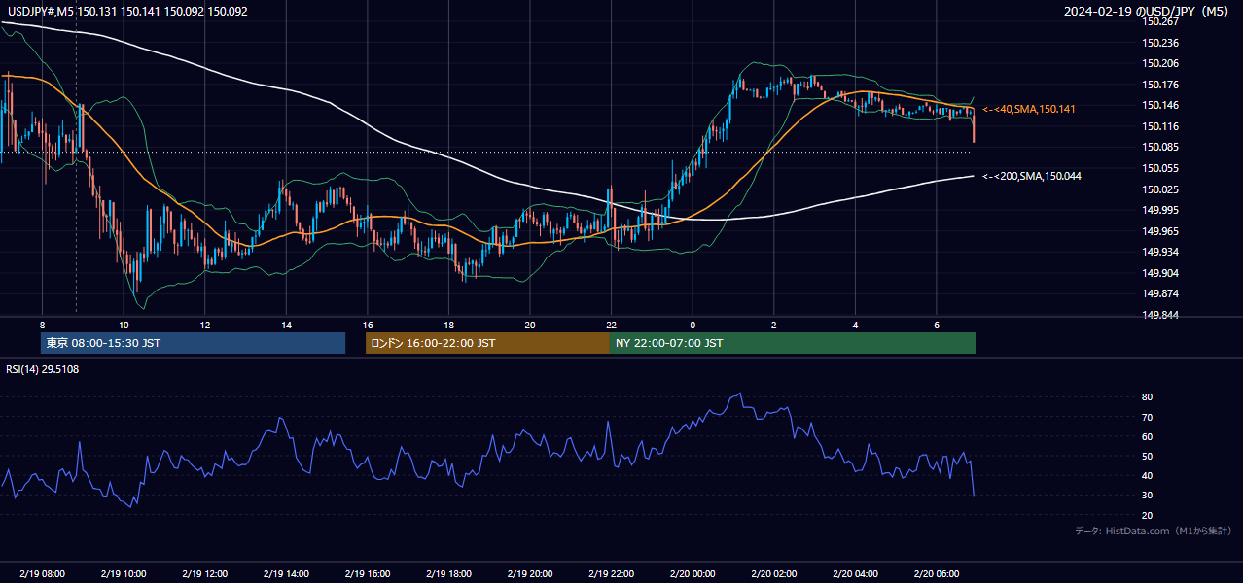Click the 2/19 10:00 date label
Image resolution: width=1243 pixels, height=583 pixels.
click(x=124, y=574)
